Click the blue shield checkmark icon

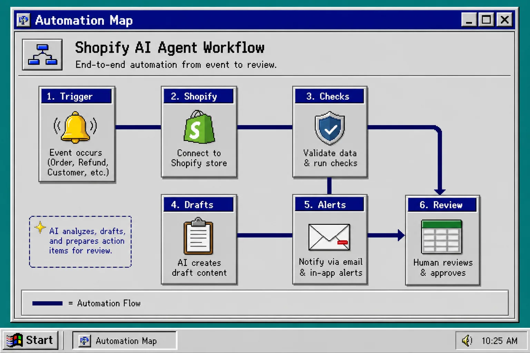click(x=330, y=128)
